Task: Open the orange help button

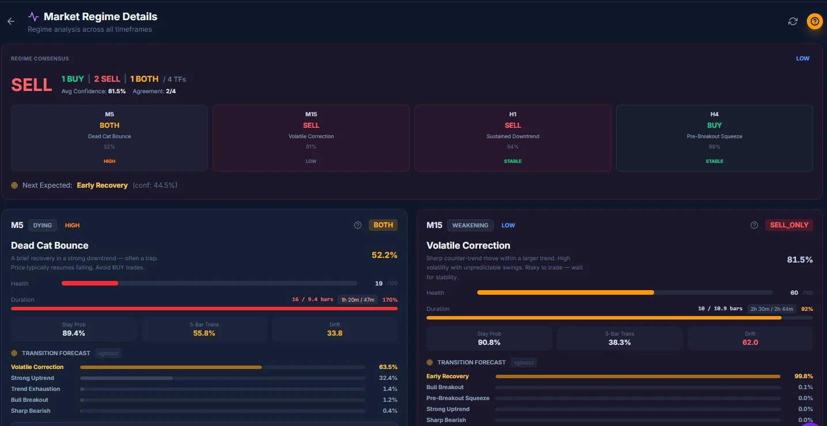Action: [x=814, y=21]
